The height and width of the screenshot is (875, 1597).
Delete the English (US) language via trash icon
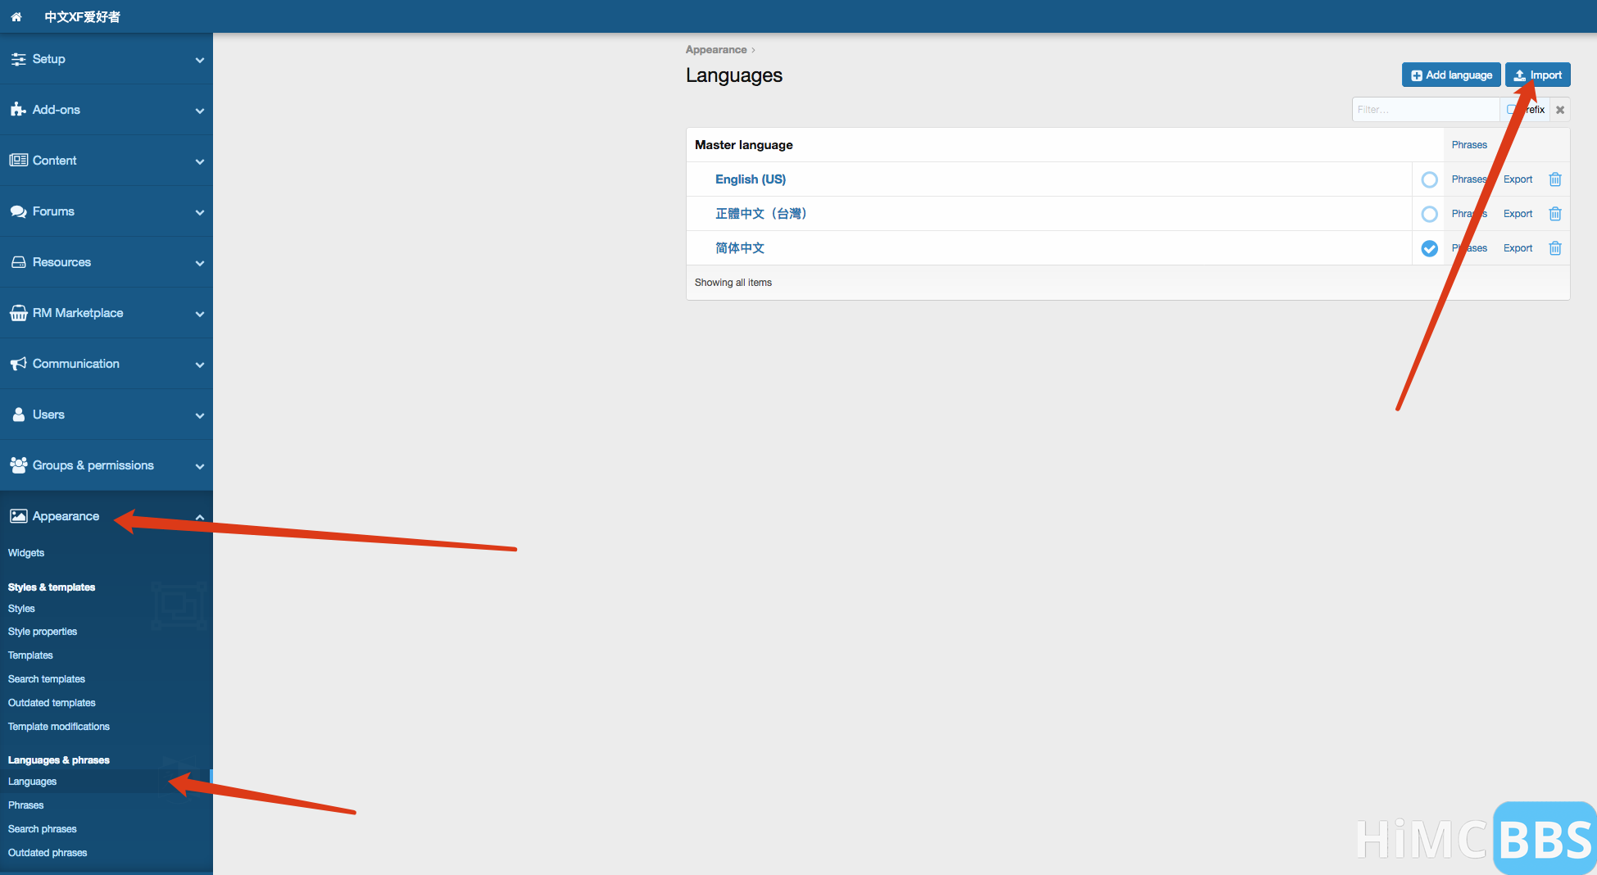[1554, 179]
